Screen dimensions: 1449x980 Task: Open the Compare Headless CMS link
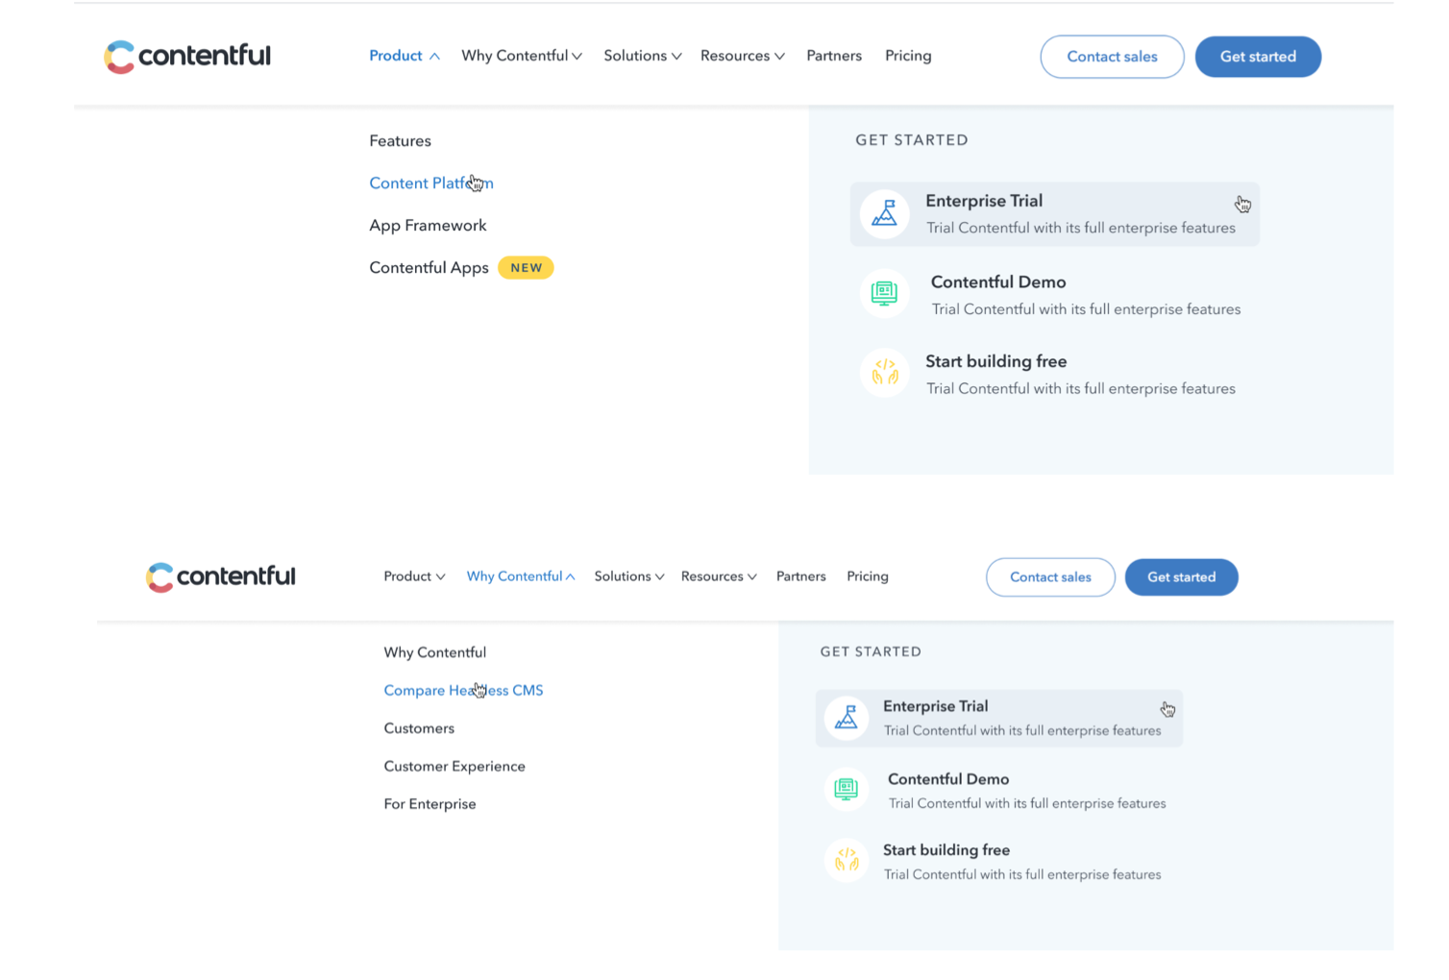[463, 691]
